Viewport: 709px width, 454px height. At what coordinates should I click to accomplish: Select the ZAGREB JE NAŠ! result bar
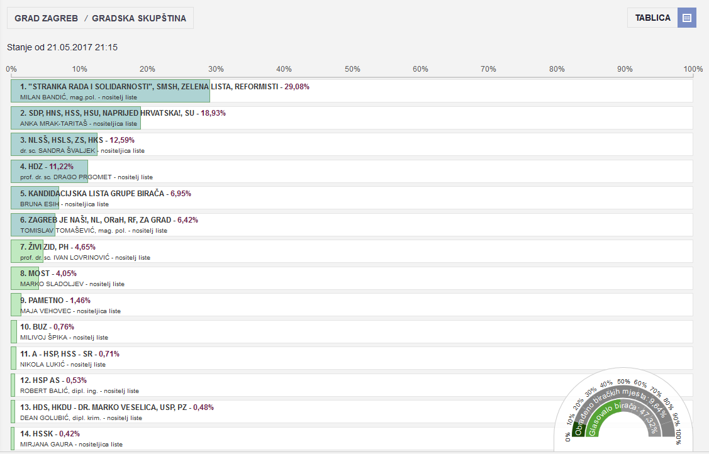point(33,225)
